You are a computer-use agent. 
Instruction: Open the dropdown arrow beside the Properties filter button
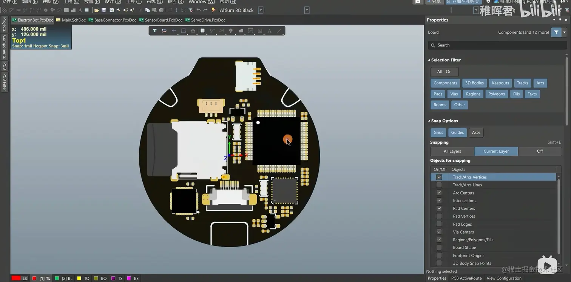pos(565,33)
